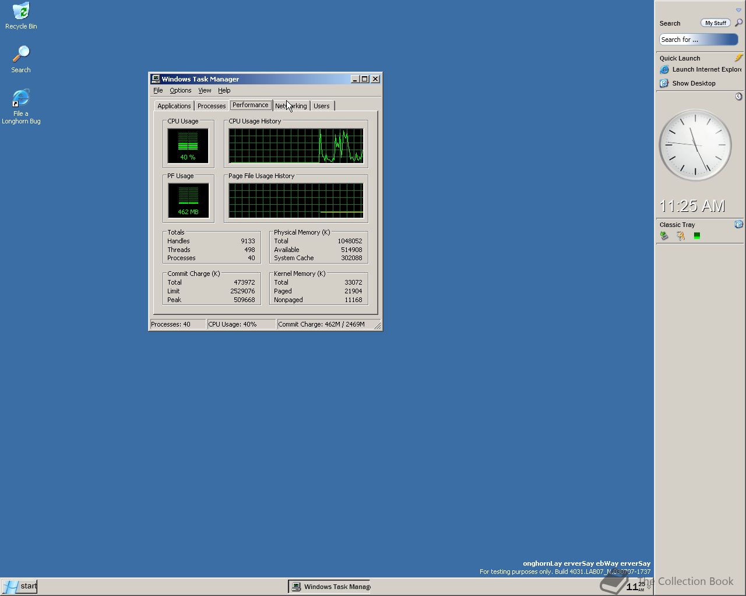
Task: Click the Classic Tray tile icon
Action: [x=738, y=224]
